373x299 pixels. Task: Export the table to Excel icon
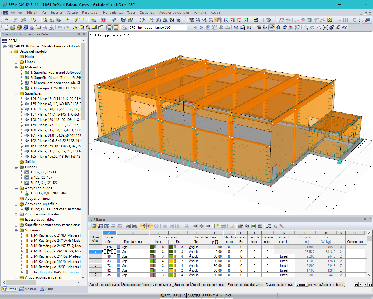253,226
